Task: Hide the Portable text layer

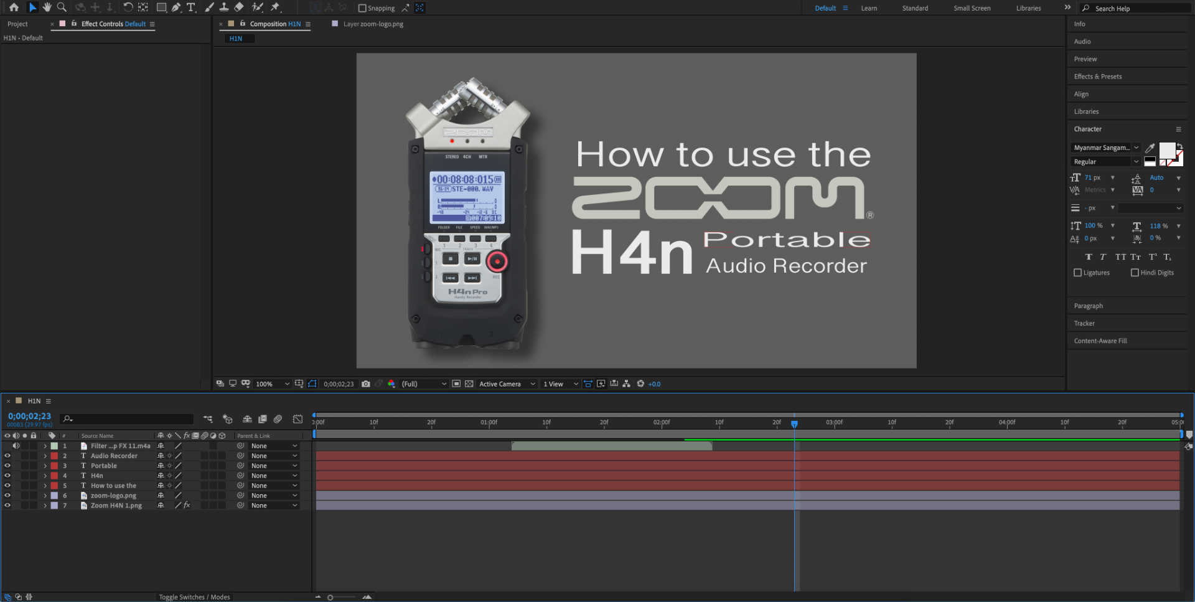Action: click(7, 466)
